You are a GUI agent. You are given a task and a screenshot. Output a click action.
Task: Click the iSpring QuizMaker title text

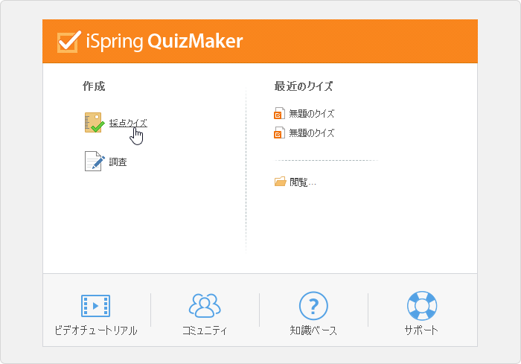click(164, 42)
